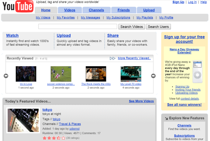This screenshot has width=210, height=141.
Task: Click the double-arrow fast-forward icon
Action: [x=113, y=58]
